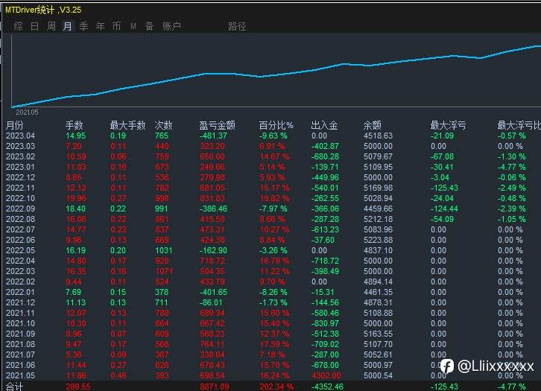
Task: Select the 周 weekly tab
Action: click(x=51, y=26)
